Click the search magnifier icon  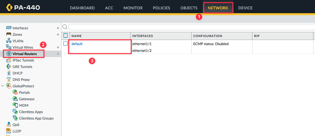click(65, 27)
